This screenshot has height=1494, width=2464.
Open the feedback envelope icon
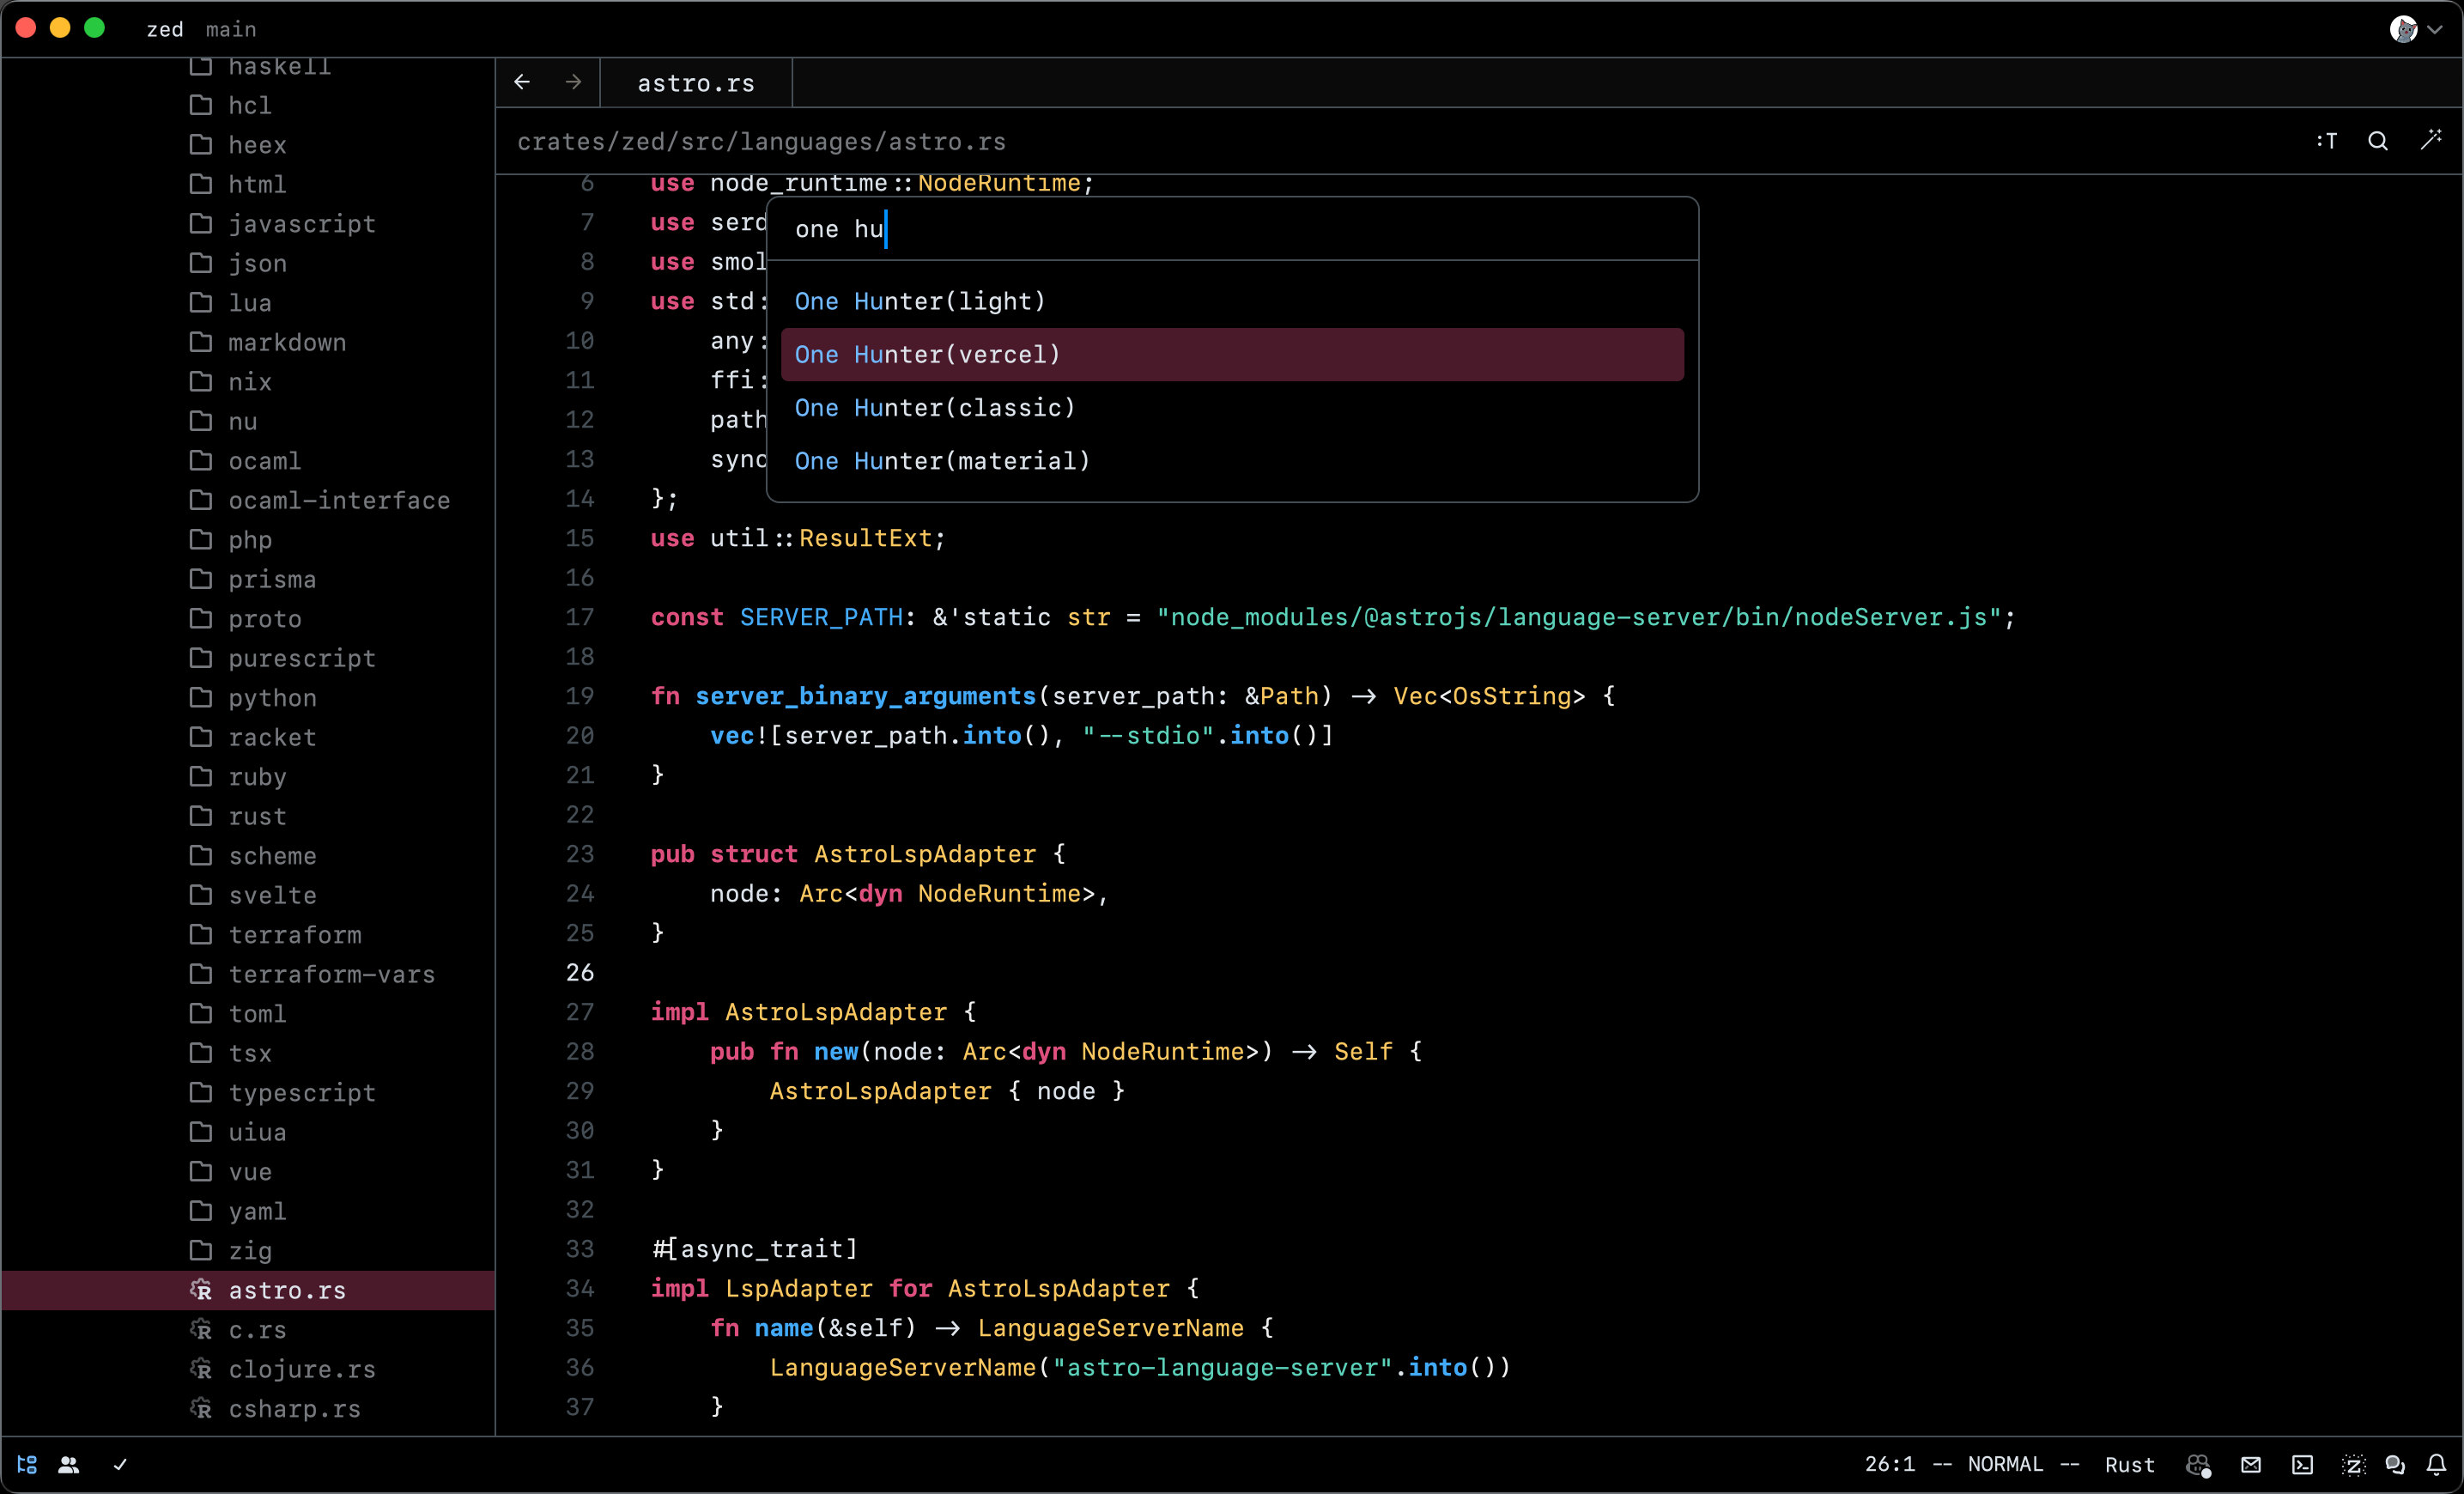coord(2250,1464)
